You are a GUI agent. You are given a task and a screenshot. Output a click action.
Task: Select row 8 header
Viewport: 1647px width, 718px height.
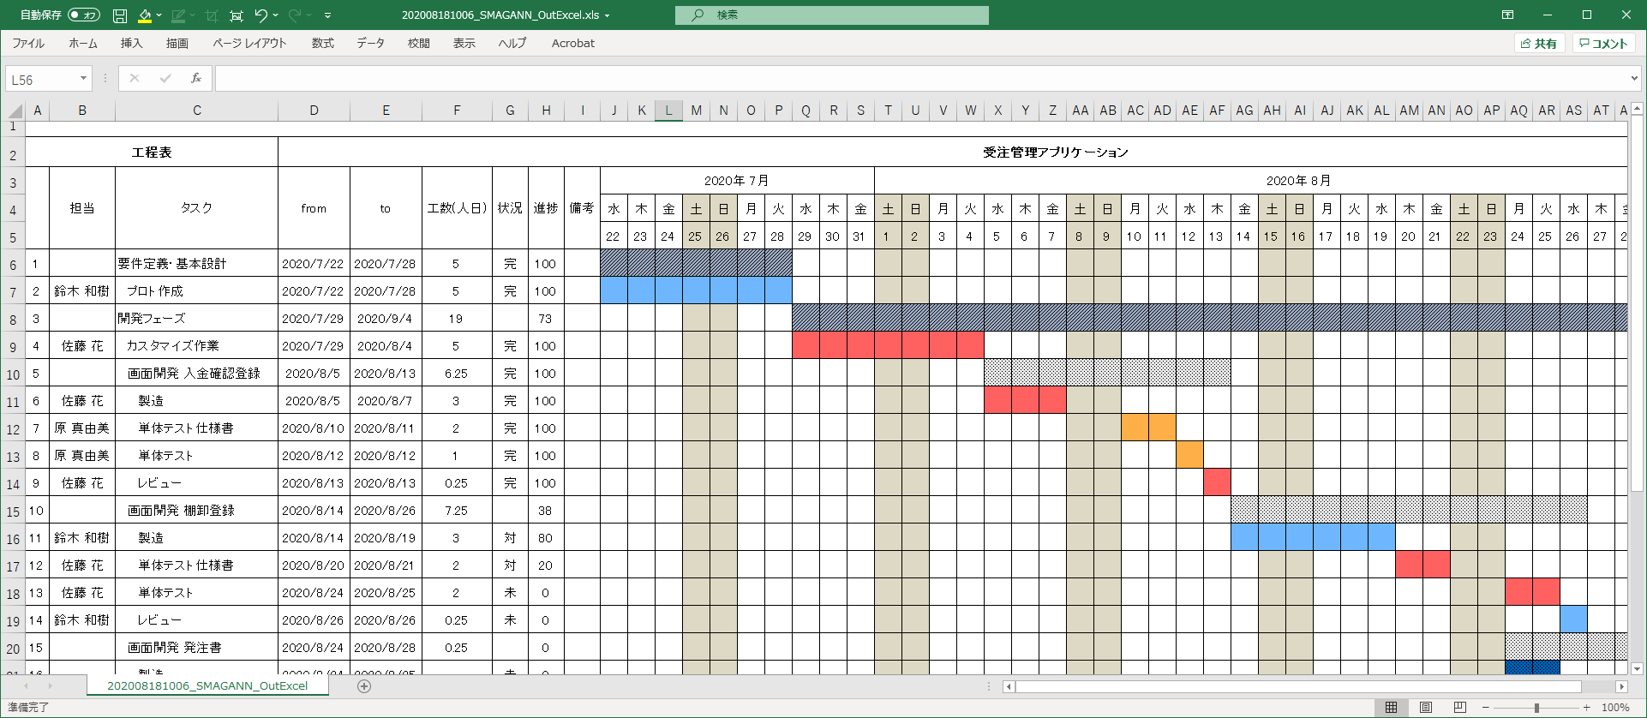(13, 319)
